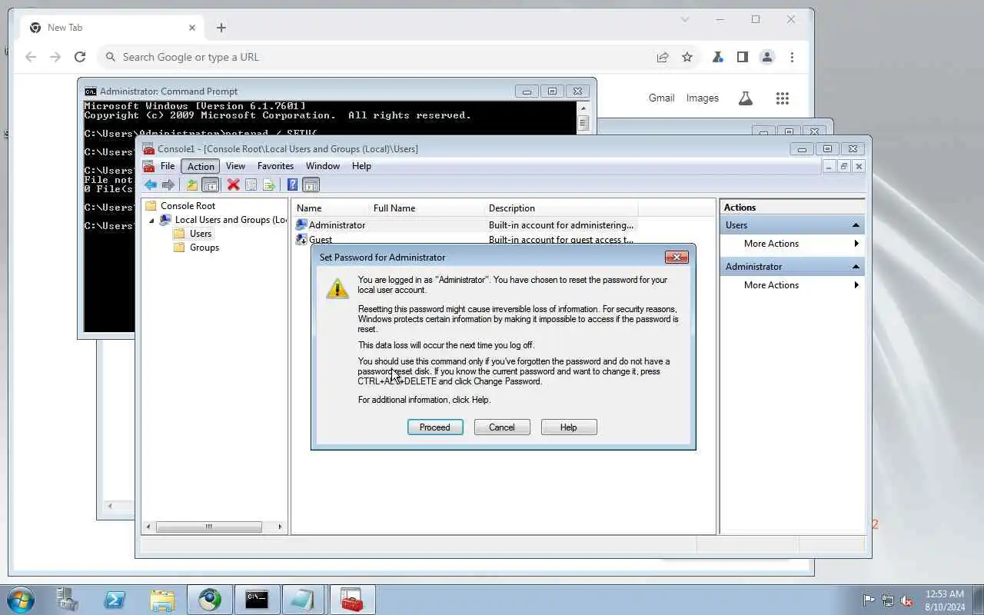
Task: Click the red X Delete toolbar icon
Action: (x=233, y=184)
